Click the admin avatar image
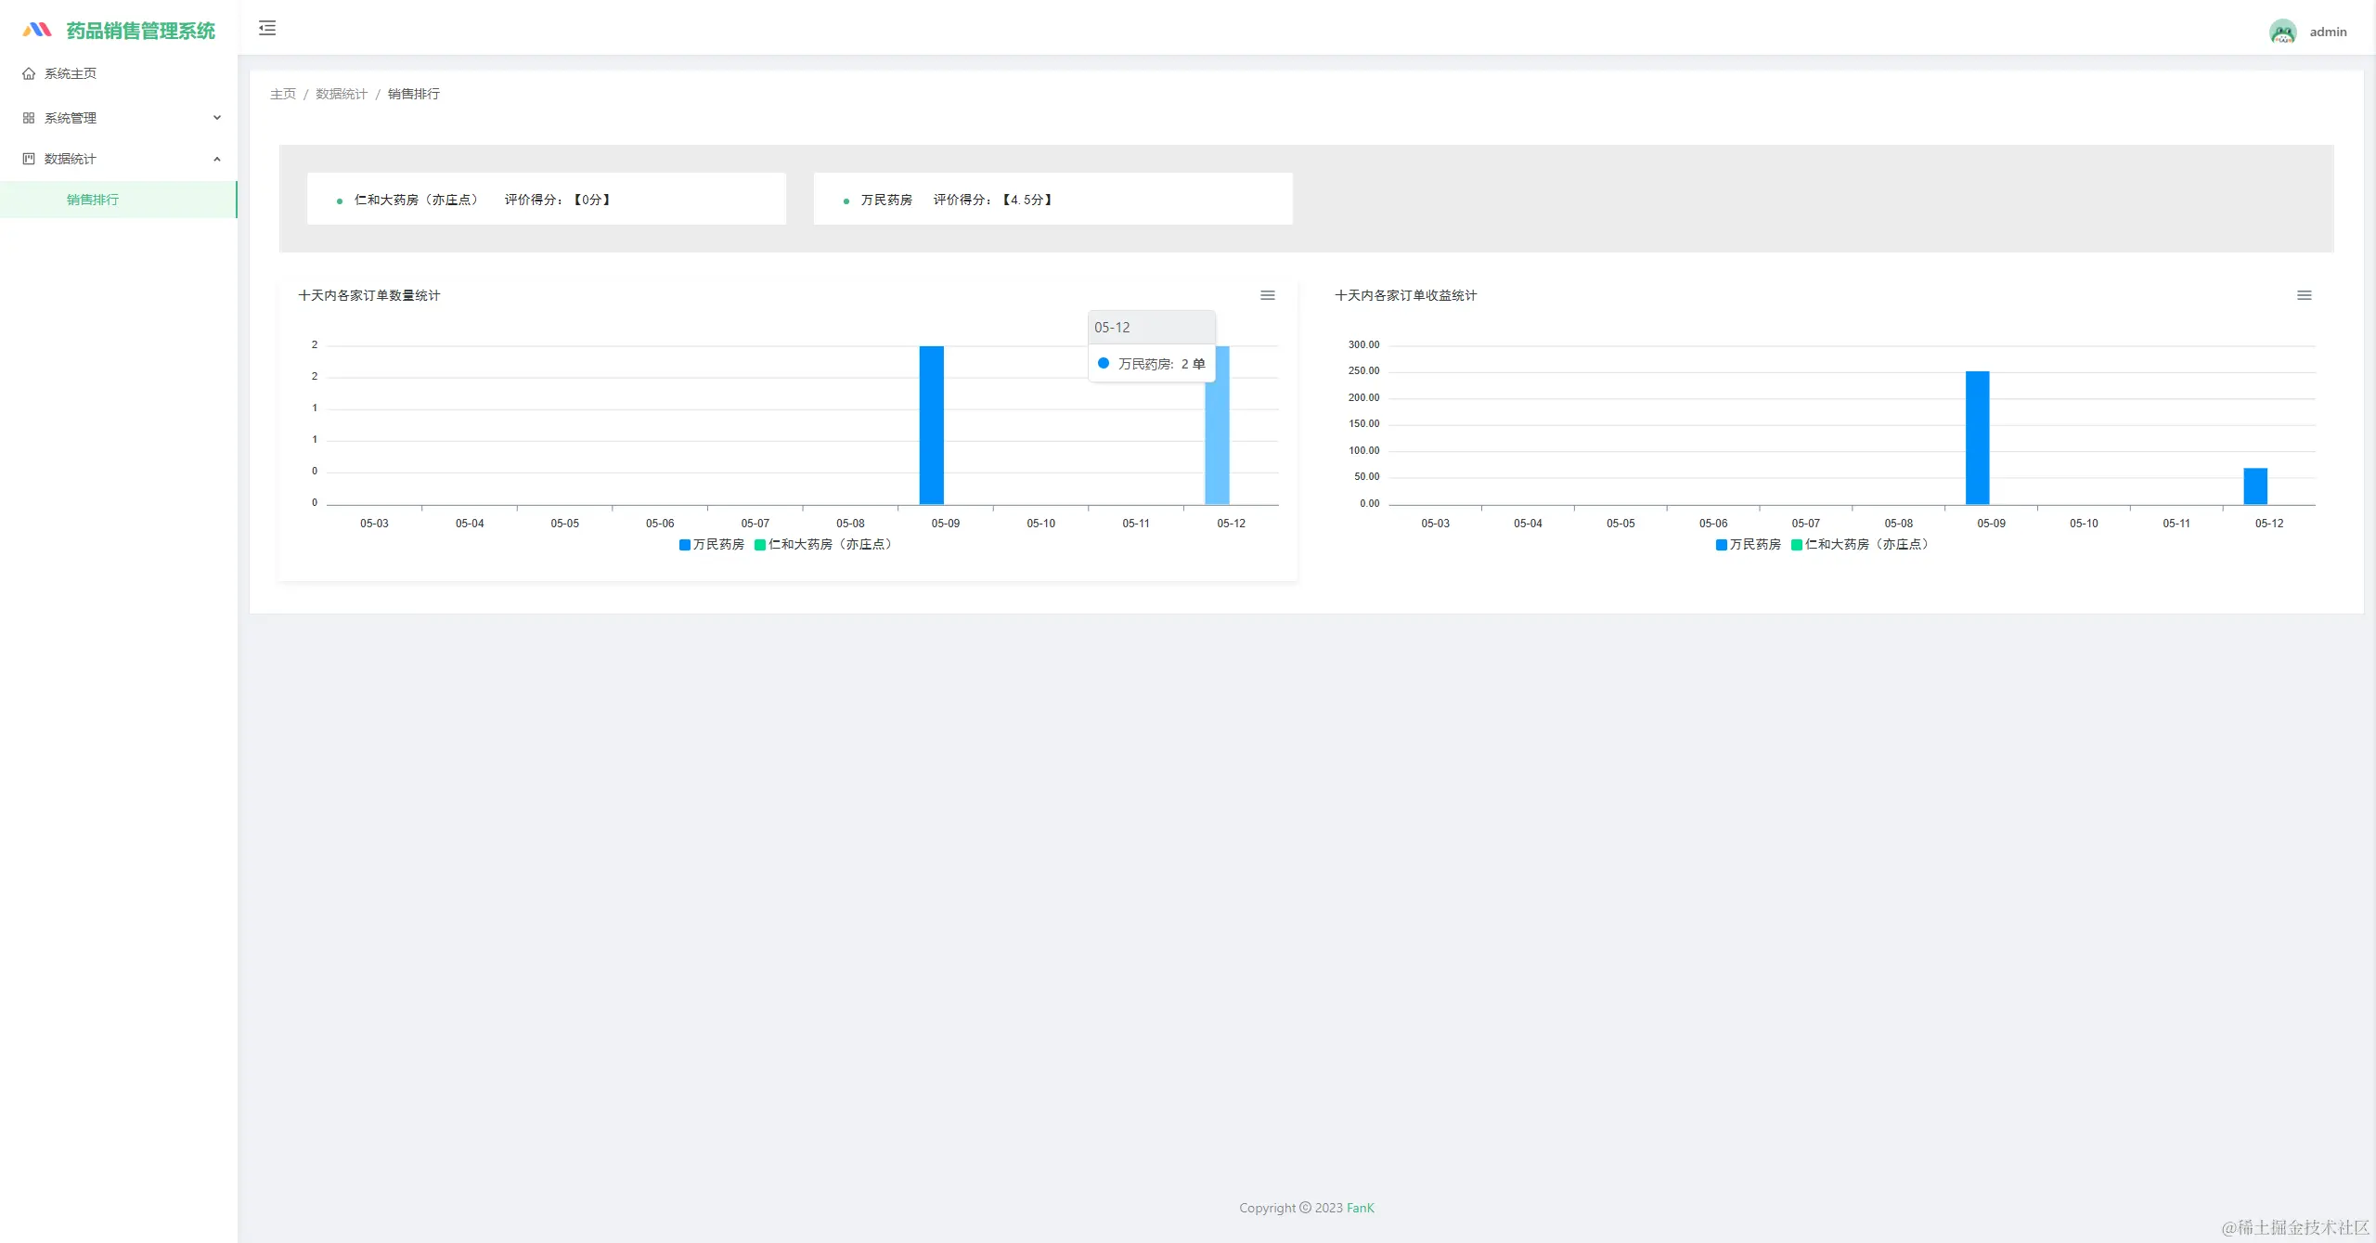 tap(2282, 32)
